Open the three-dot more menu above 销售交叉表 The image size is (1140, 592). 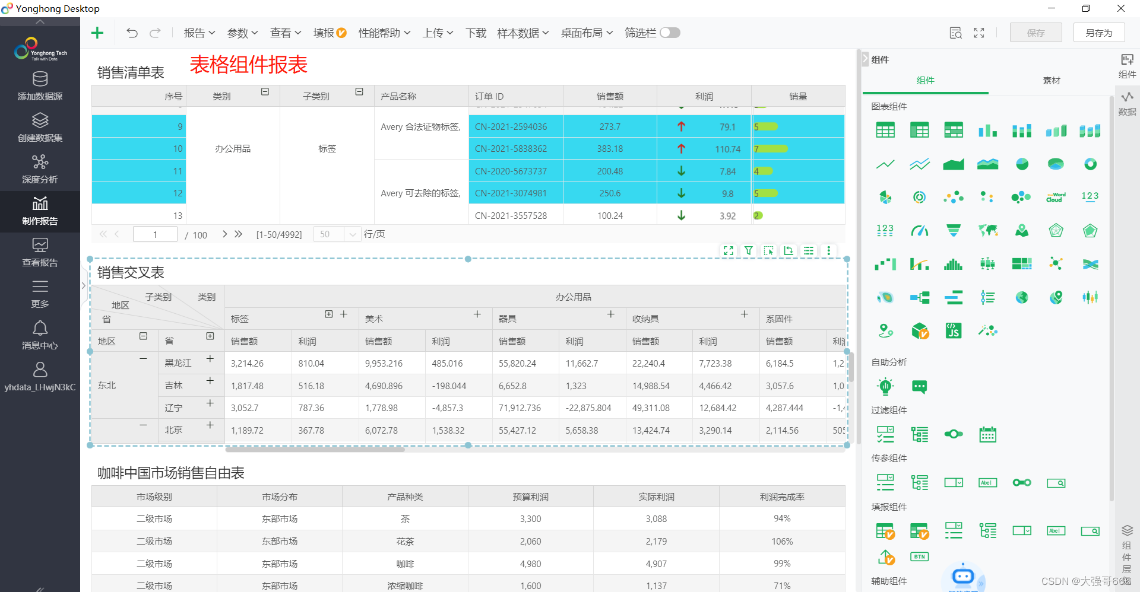[828, 250]
